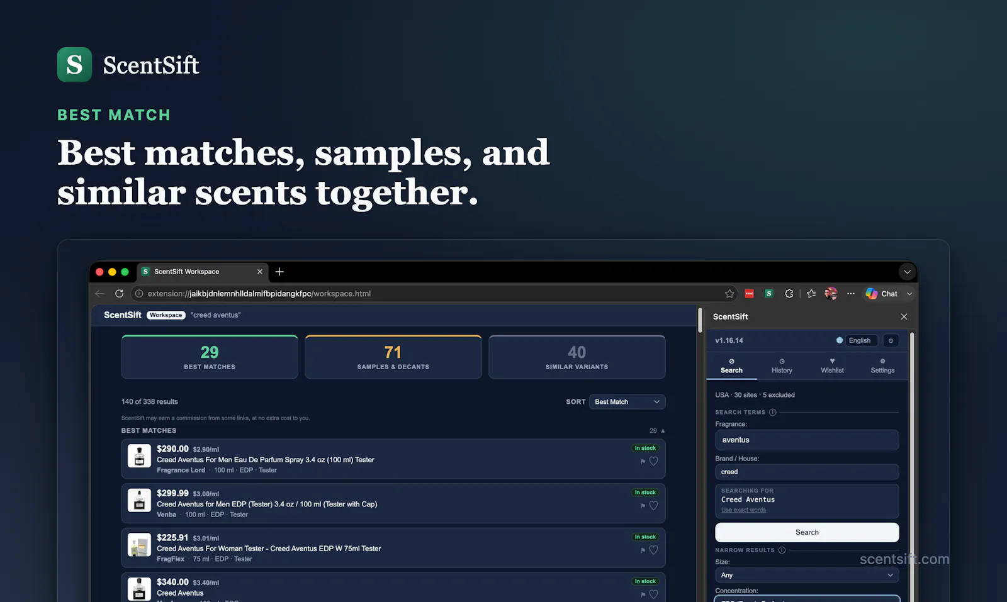Close the ScentSift side panel

904,316
